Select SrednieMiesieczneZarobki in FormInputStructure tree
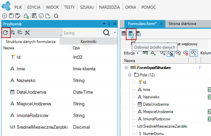 point(165,126)
